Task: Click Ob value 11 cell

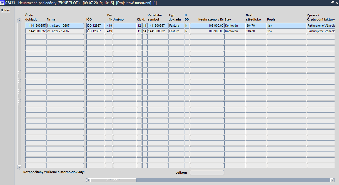Action: coord(139,31)
